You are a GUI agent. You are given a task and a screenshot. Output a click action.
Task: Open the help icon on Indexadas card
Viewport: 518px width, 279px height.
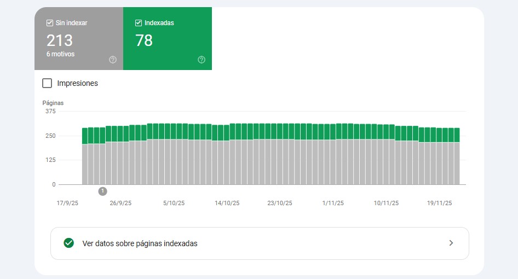click(x=202, y=60)
